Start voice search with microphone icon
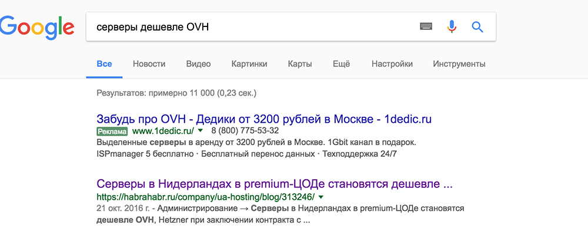Viewport: 588px width, 235px height. pos(452,26)
